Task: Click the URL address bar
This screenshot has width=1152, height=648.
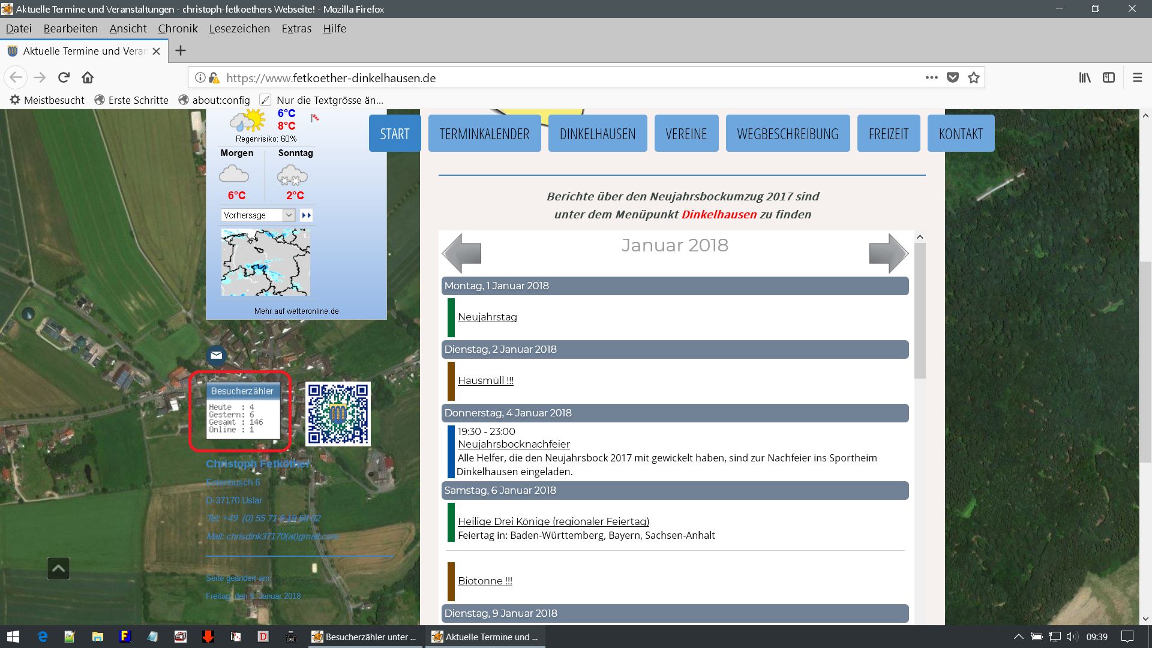Action: point(540,78)
